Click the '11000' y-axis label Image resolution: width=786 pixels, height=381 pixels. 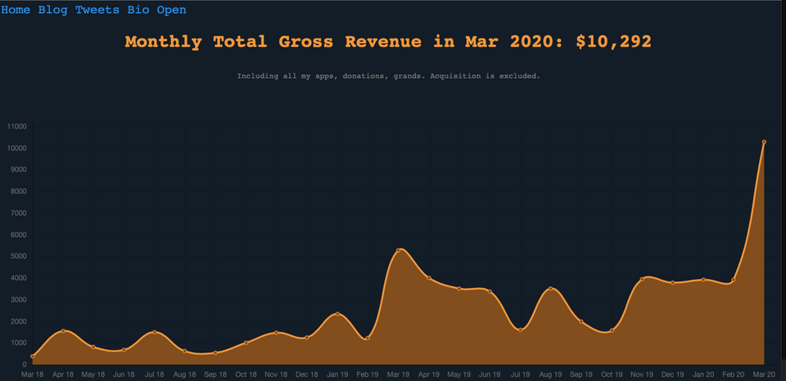pyautogui.click(x=16, y=128)
